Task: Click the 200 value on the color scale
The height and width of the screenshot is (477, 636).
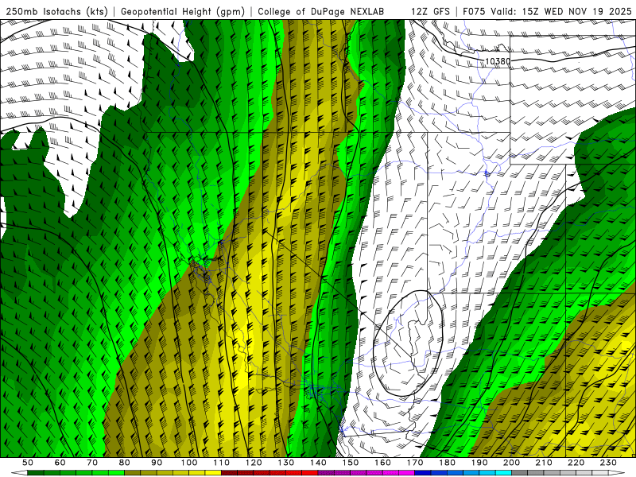Action: tap(512, 463)
